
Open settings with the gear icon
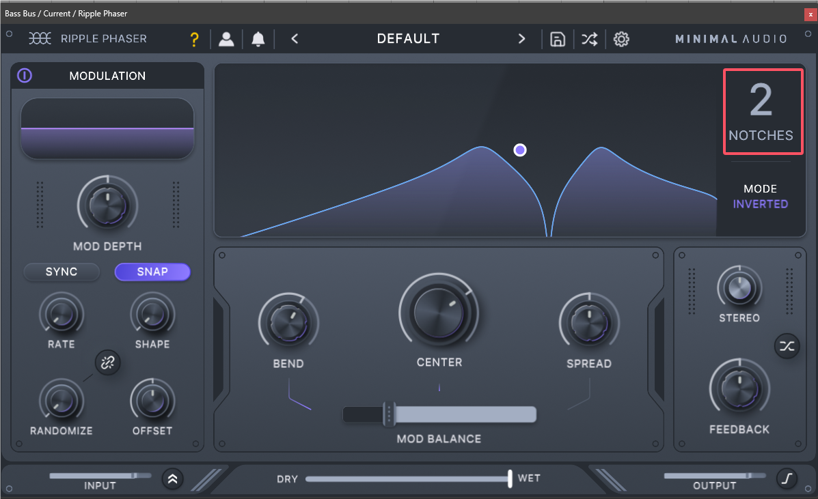click(x=621, y=40)
